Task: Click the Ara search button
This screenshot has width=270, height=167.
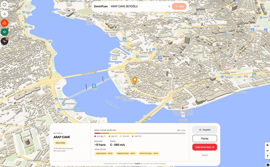Action: pyautogui.click(x=179, y=6)
